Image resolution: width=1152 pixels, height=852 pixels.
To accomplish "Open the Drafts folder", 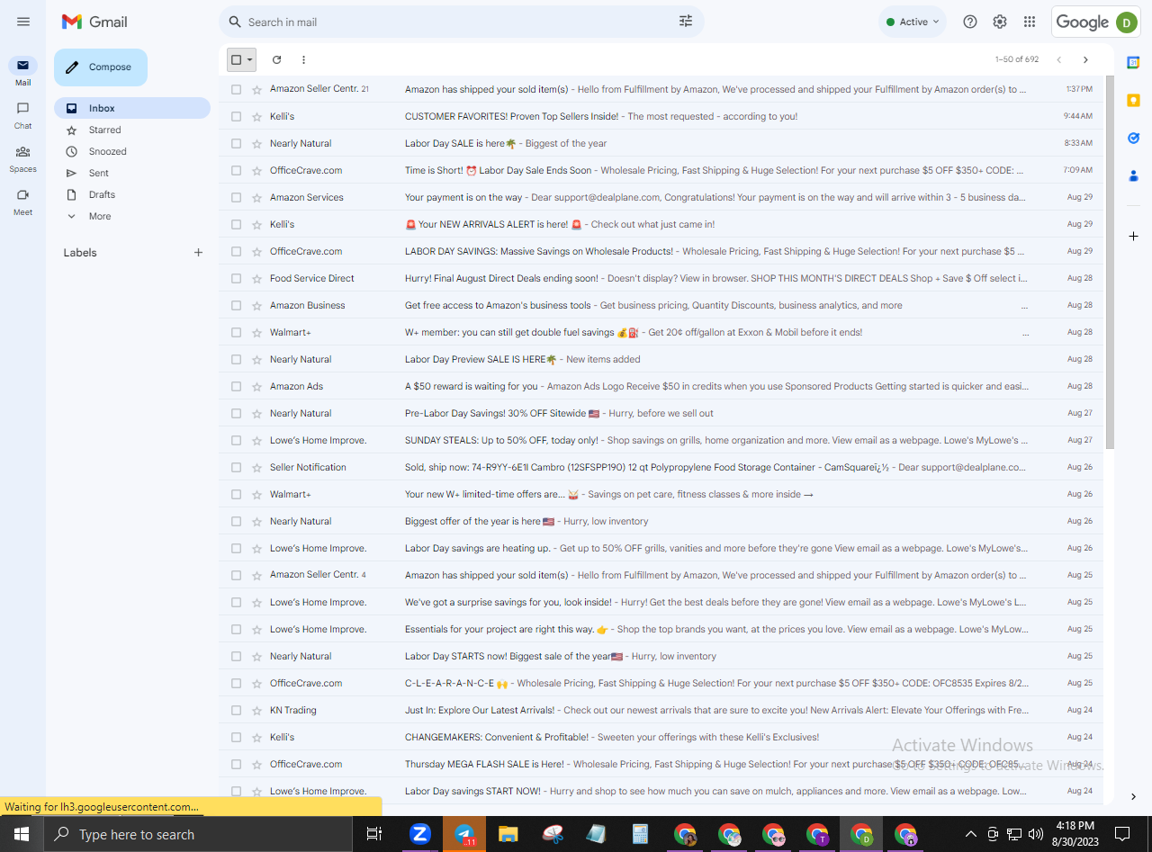I will click(132, 194).
